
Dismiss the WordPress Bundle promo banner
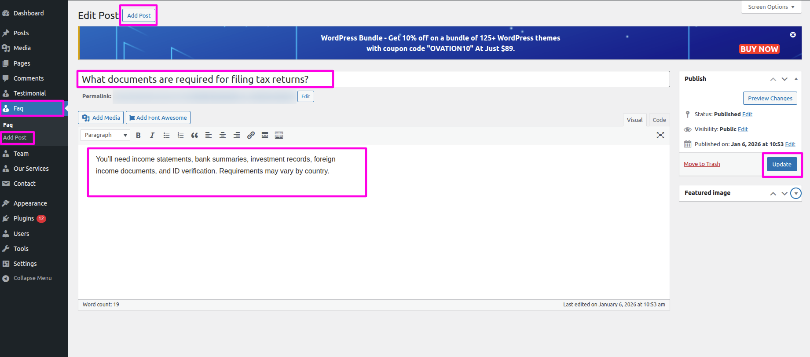coord(793,35)
